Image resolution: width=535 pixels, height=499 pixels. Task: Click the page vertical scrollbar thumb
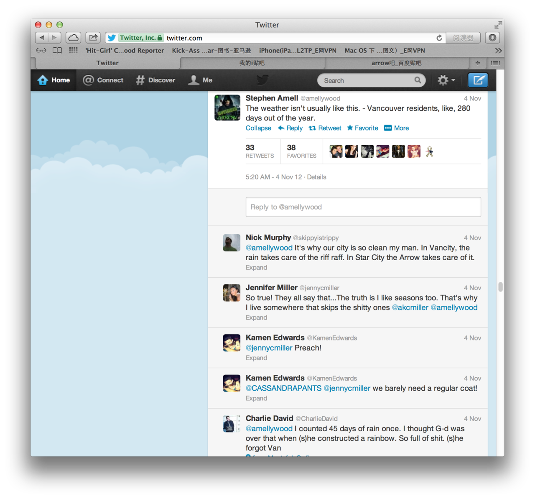pyautogui.click(x=500, y=287)
